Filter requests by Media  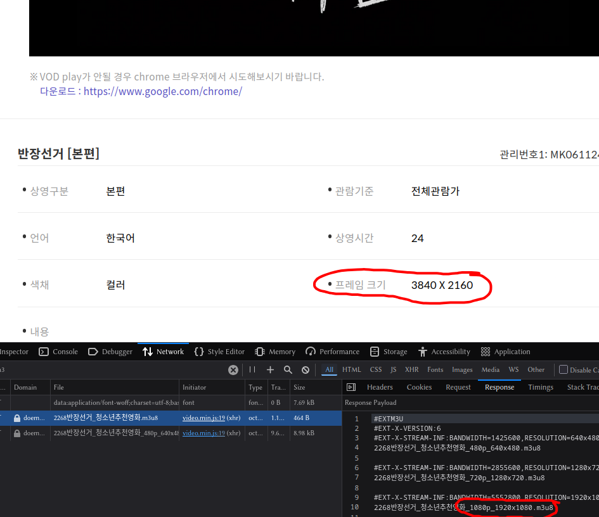(491, 369)
